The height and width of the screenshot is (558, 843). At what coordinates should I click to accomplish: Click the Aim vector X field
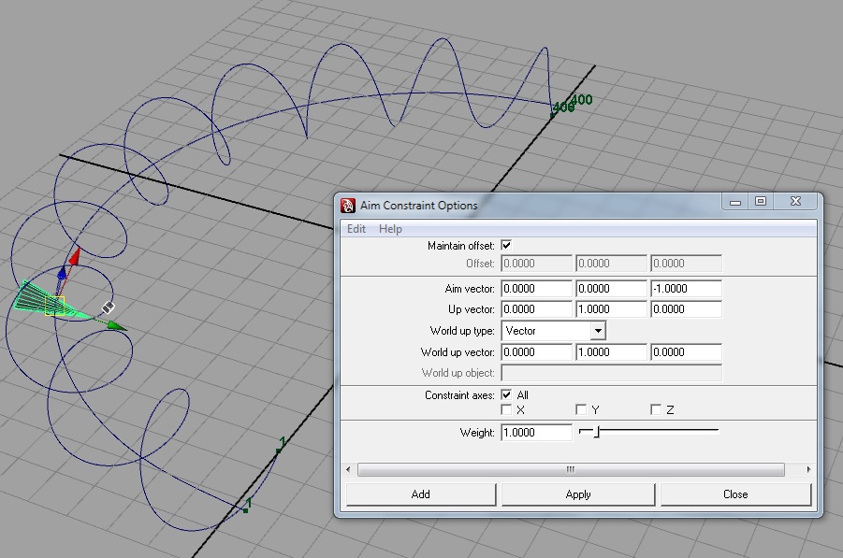pos(536,289)
